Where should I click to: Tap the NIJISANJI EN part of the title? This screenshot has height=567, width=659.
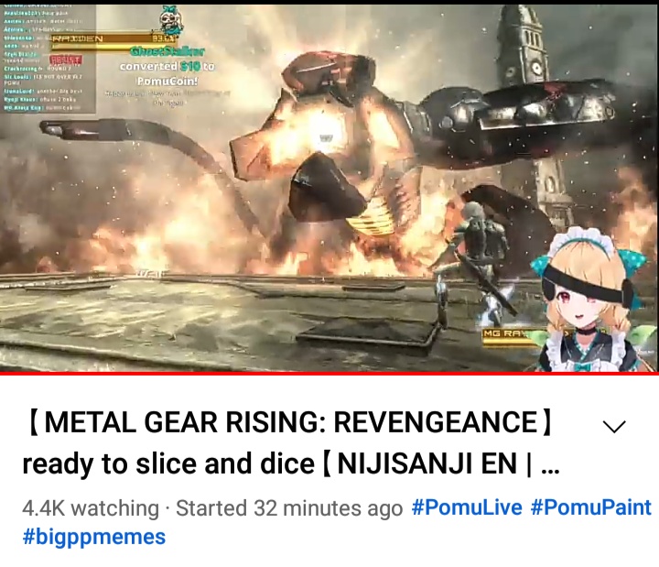click(x=427, y=463)
